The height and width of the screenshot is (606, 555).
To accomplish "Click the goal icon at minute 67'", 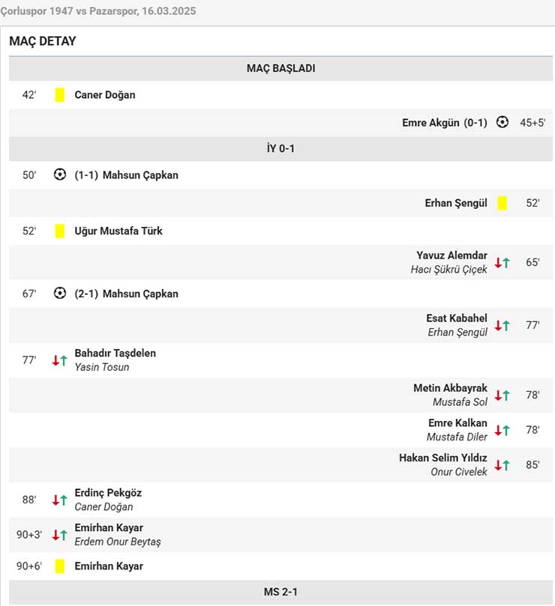I will click(60, 294).
